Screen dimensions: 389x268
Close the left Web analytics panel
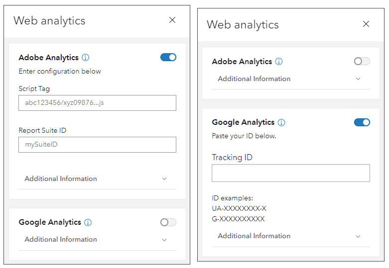point(172,20)
